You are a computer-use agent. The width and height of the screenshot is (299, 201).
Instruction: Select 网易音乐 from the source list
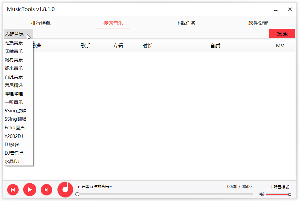(x=13, y=59)
